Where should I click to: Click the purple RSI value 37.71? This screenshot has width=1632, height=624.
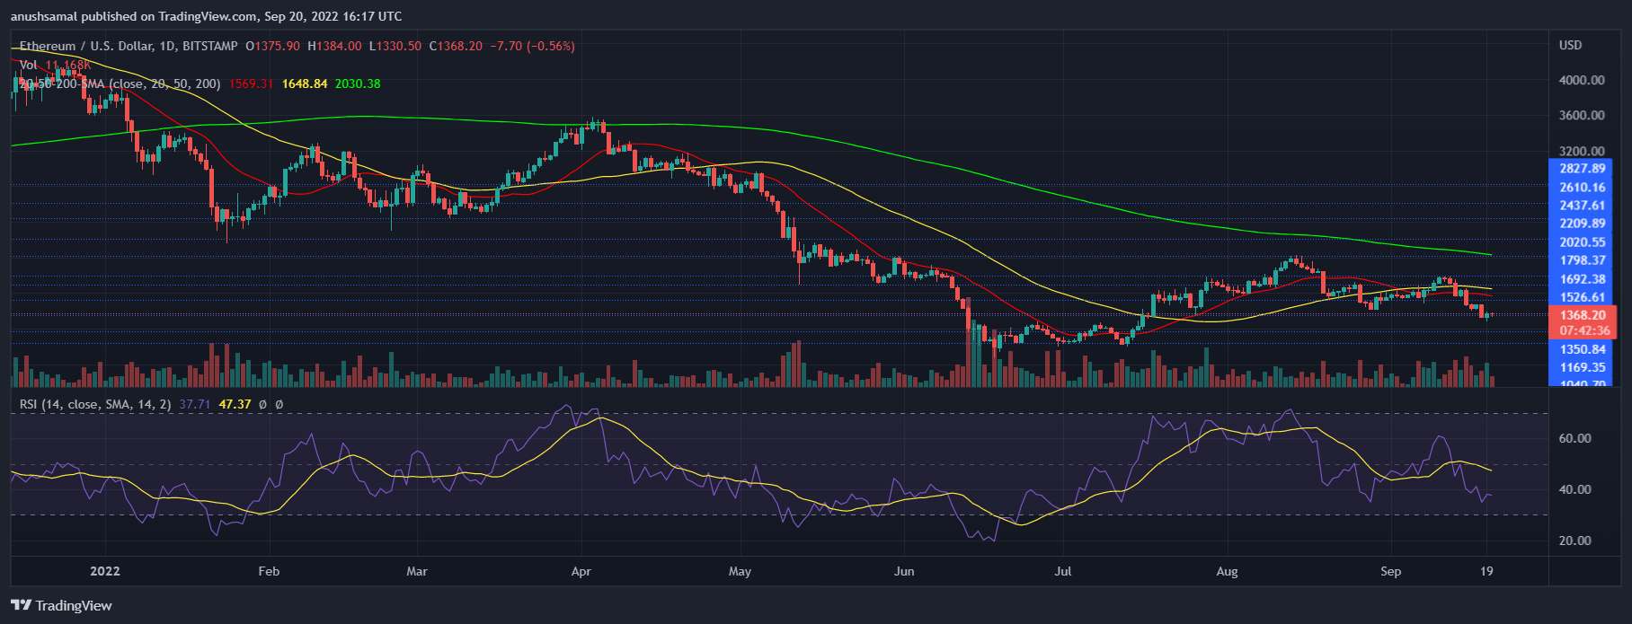pyautogui.click(x=194, y=404)
